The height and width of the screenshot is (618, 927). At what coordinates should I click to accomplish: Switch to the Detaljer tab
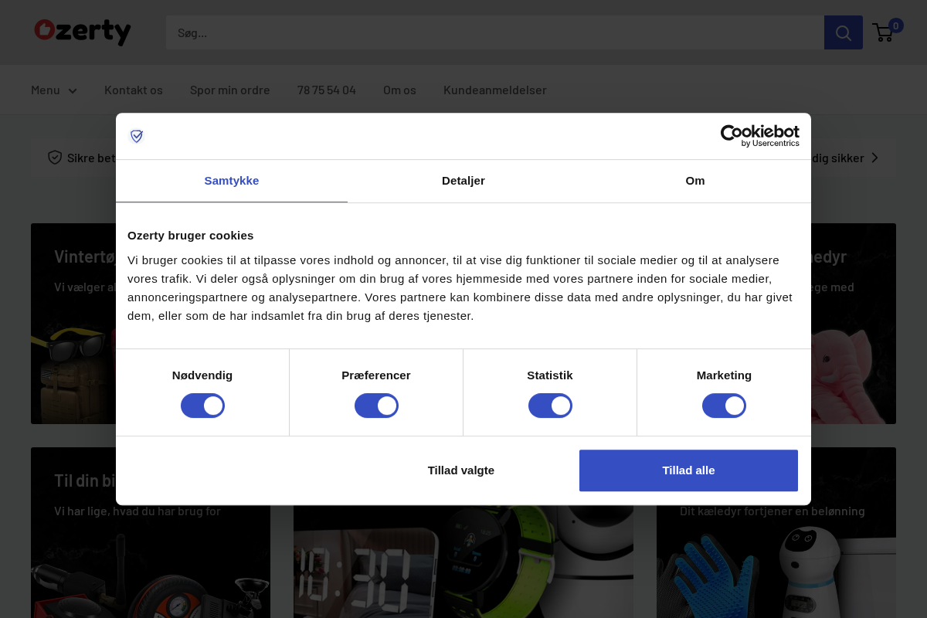coord(463,180)
